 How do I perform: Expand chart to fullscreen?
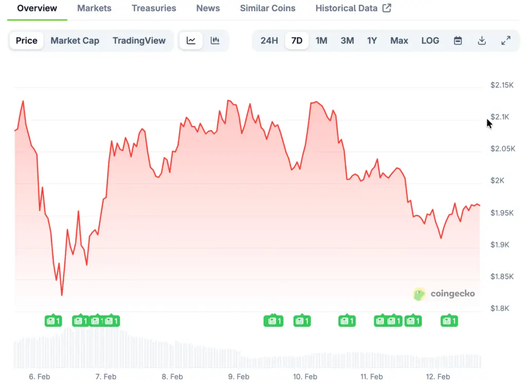506,41
